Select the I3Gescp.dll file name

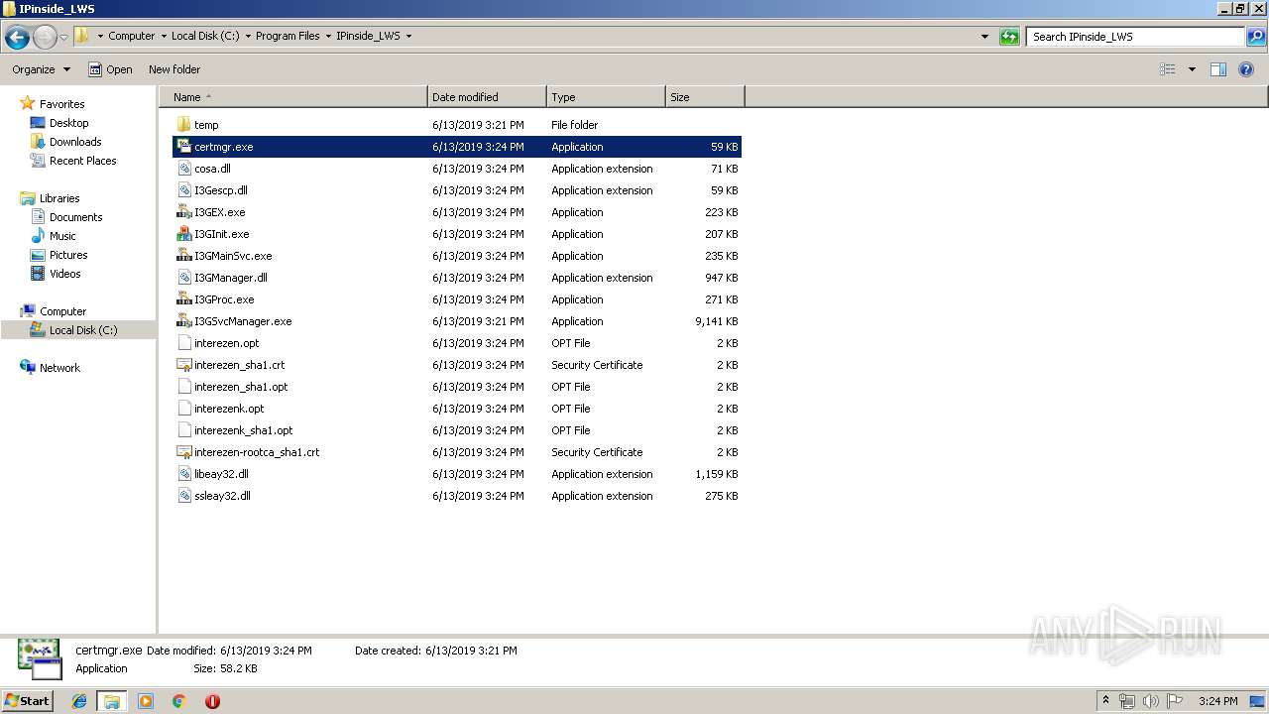221,190
